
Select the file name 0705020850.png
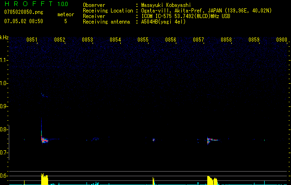coord(24,12)
